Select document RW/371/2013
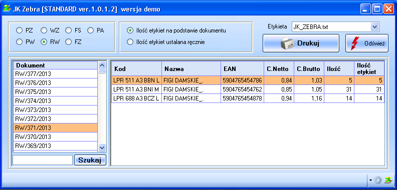397x190 pixels. pyautogui.click(x=55, y=128)
